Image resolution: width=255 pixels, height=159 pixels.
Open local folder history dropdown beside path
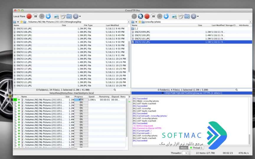tap(18, 22)
